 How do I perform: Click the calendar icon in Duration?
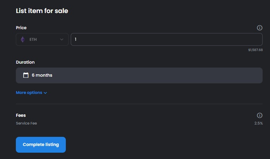pos(26,75)
